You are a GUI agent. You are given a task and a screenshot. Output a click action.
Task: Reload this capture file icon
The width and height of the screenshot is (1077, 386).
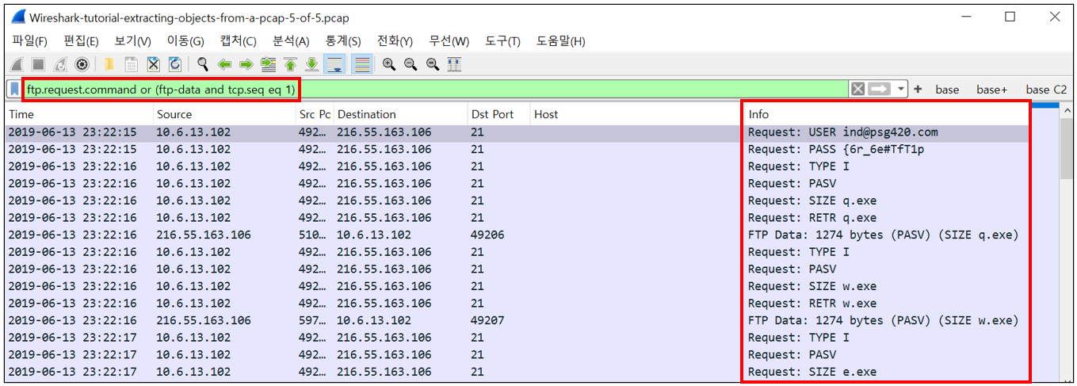pos(175,64)
